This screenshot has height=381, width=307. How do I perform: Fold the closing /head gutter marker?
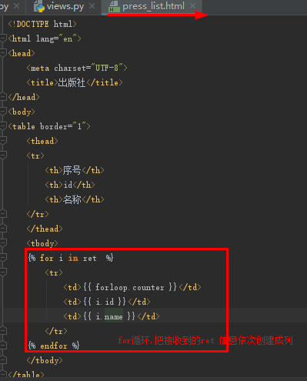[x=3, y=97]
